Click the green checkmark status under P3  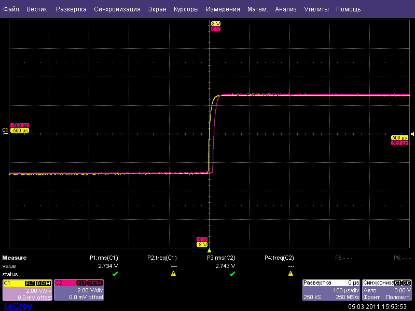point(232,274)
